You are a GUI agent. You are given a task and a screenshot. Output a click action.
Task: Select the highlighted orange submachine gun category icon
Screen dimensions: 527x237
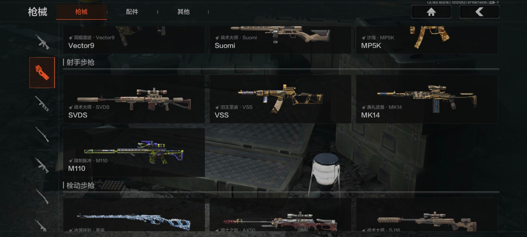42,73
